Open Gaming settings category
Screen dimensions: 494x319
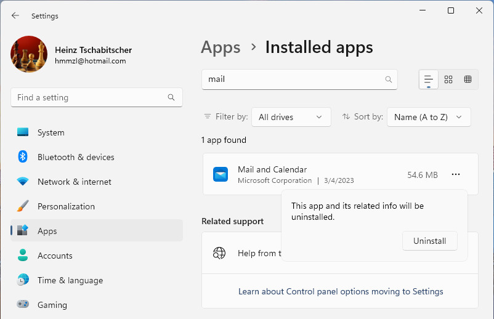click(97, 304)
